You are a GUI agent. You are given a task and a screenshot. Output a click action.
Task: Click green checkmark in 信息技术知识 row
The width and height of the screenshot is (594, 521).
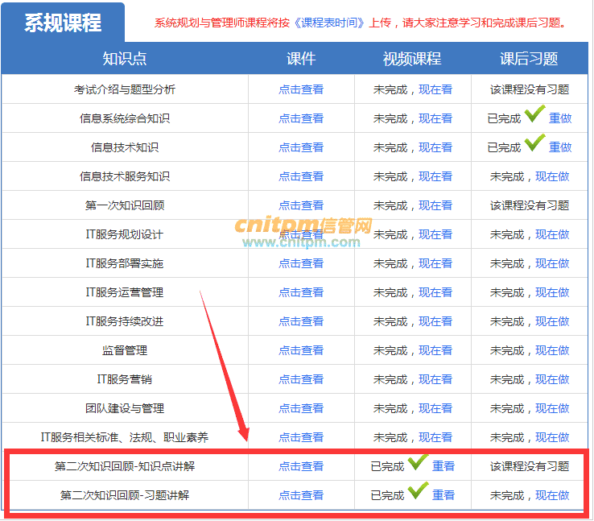[534, 144]
